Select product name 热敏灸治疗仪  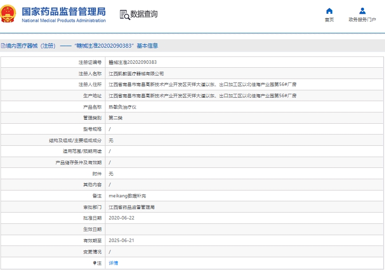click(x=123, y=107)
